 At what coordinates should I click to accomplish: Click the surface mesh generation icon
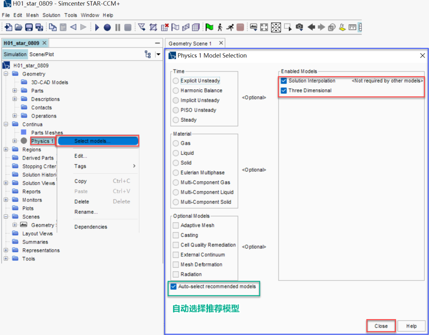[142, 27]
